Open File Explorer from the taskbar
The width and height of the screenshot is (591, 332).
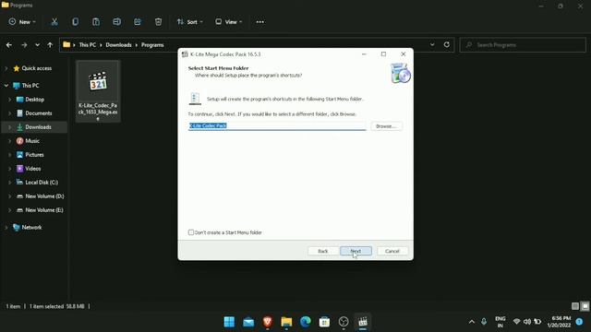286,322
